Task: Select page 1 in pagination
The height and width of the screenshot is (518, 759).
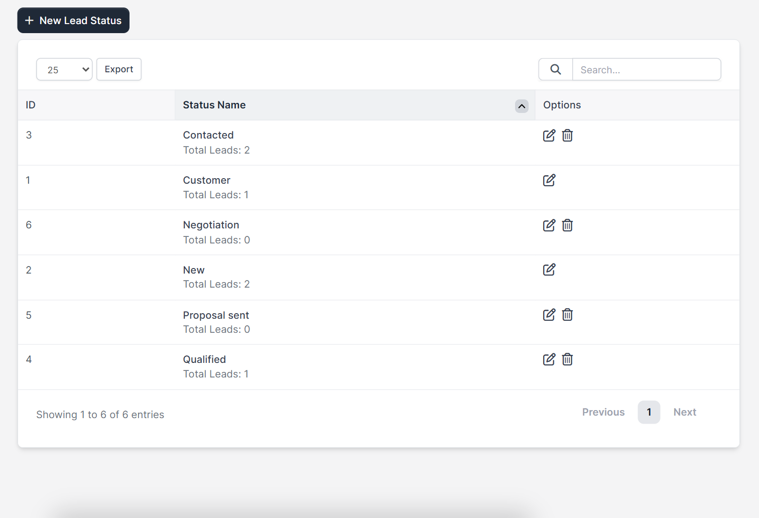Action: [x=649, y=412]
